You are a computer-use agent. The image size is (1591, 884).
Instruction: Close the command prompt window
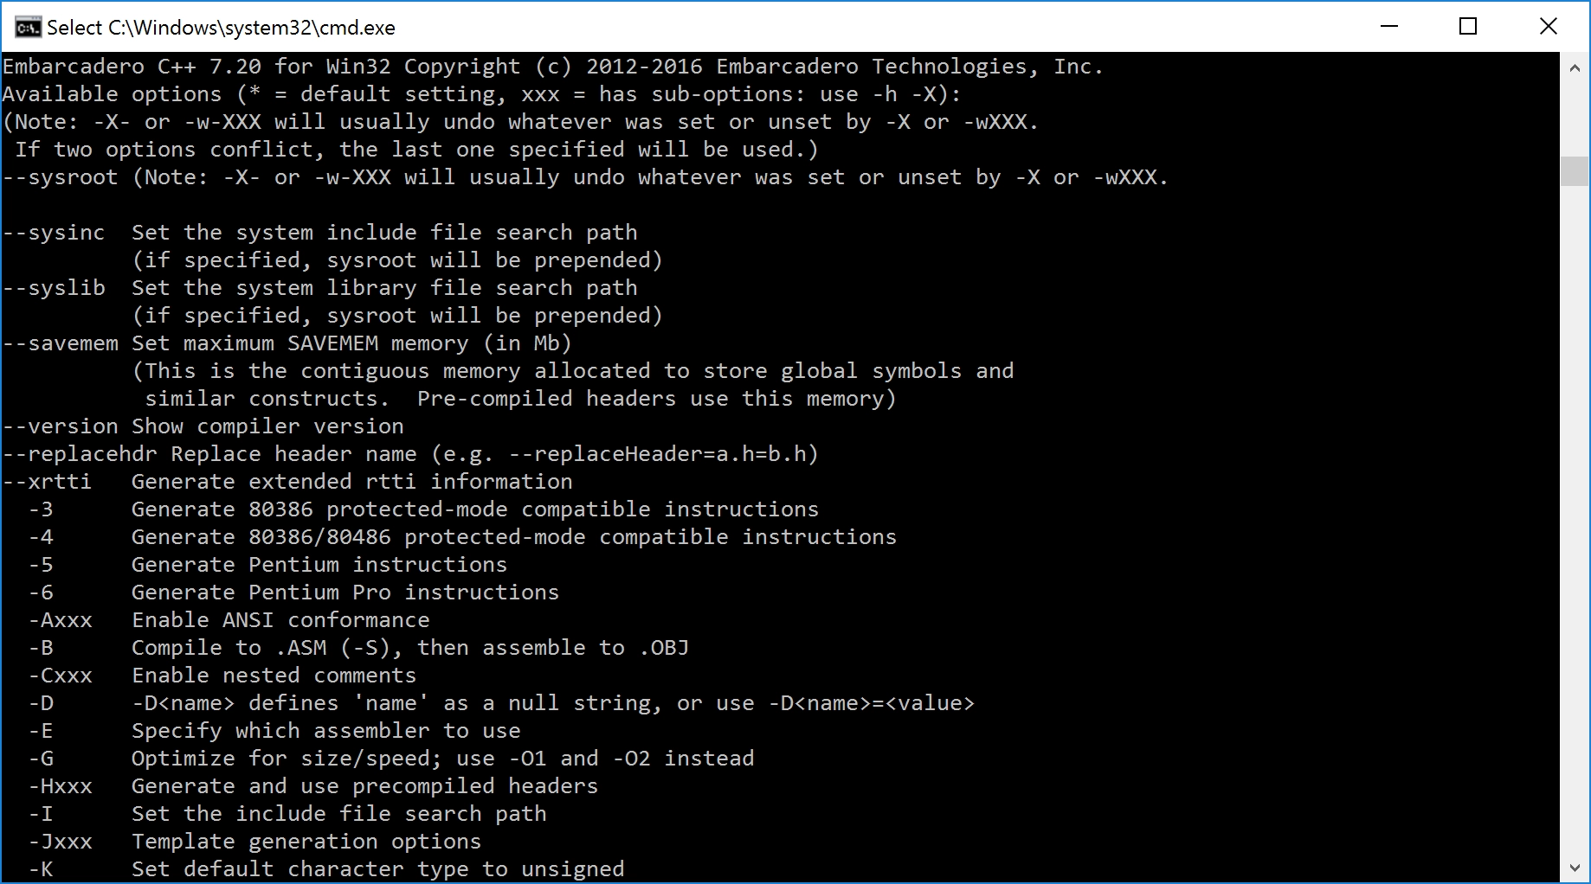click(1549, 27)
